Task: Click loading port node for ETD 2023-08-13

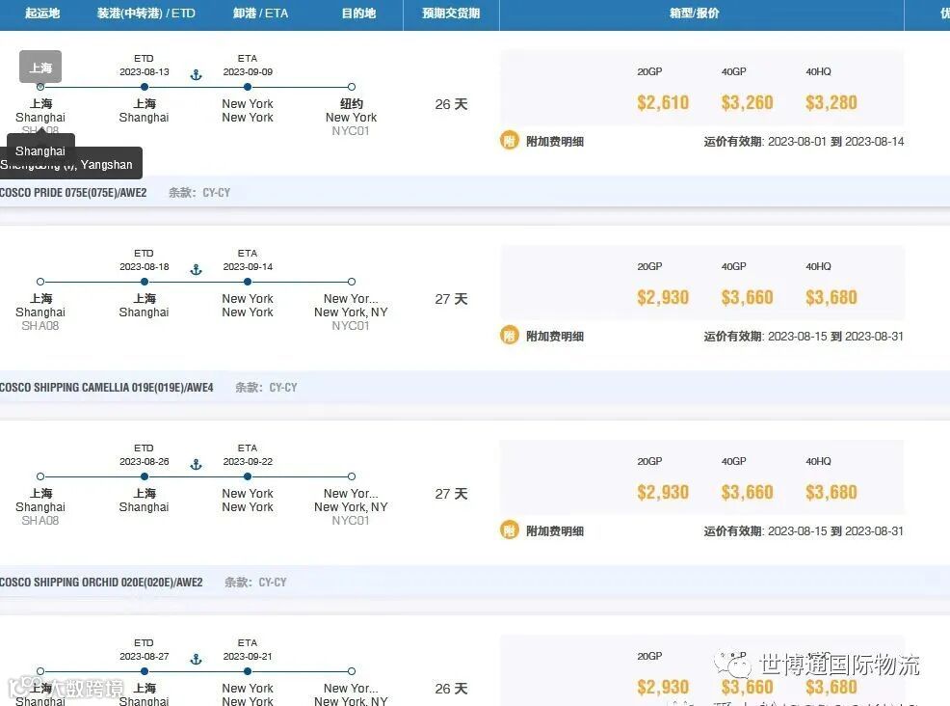Action: 145,87
